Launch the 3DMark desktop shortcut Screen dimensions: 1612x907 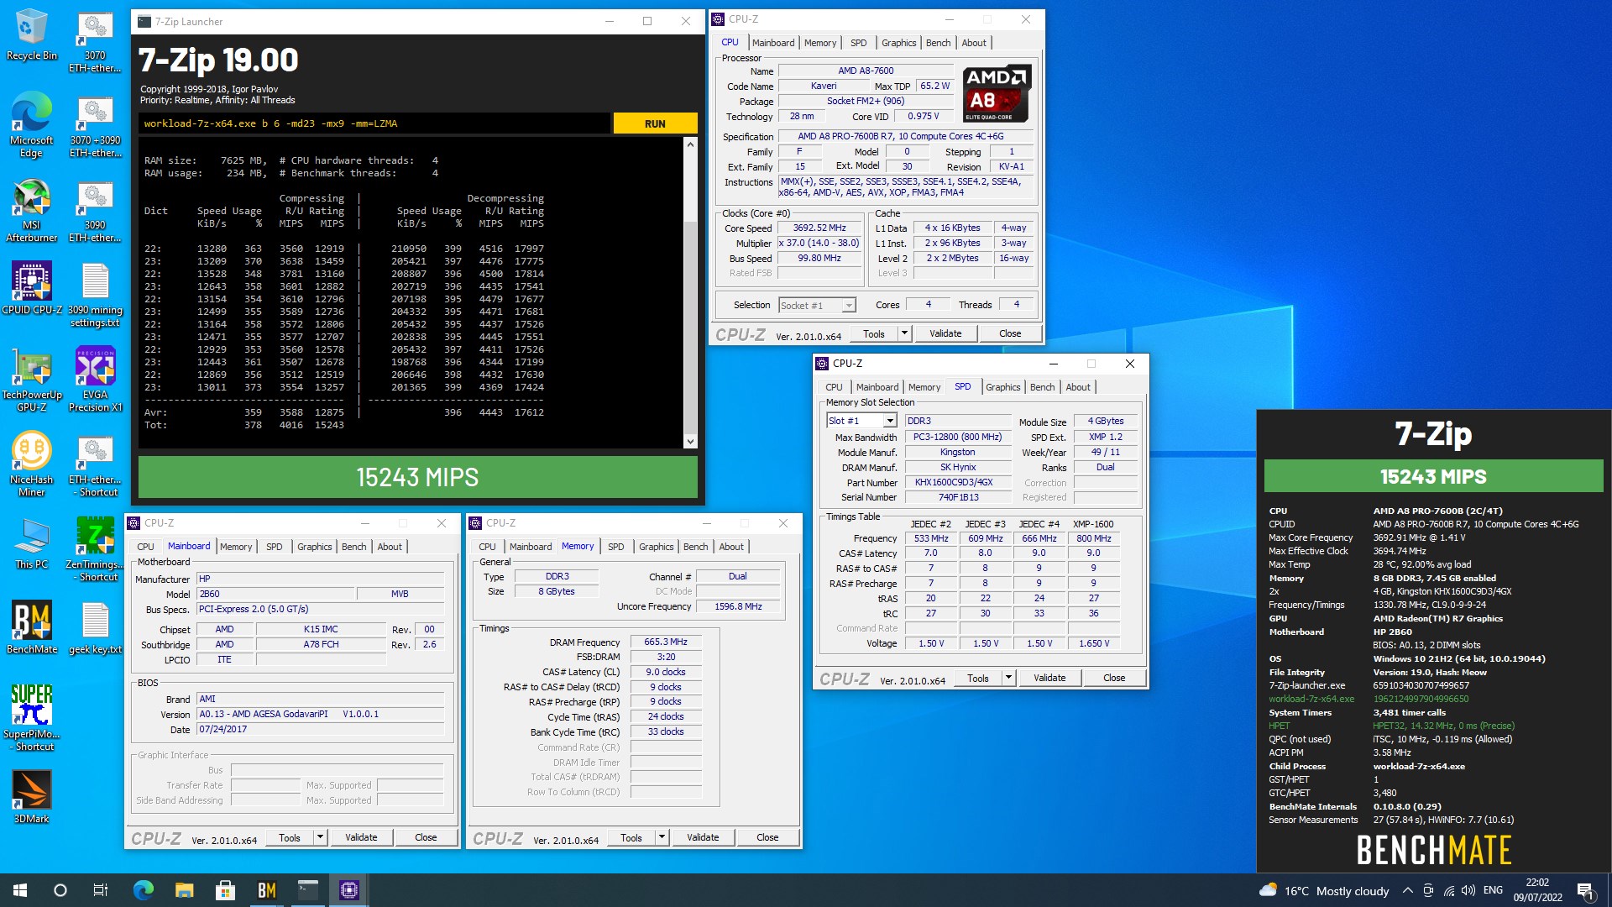point(31,796)
